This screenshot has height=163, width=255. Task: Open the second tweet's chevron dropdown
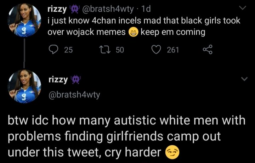coord(244,79)
